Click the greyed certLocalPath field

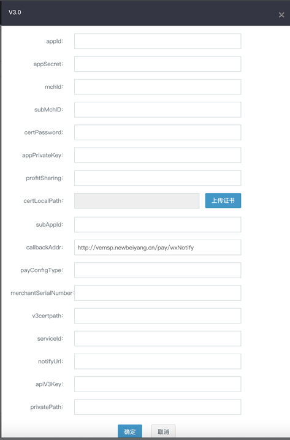click(x=137, y=200)
